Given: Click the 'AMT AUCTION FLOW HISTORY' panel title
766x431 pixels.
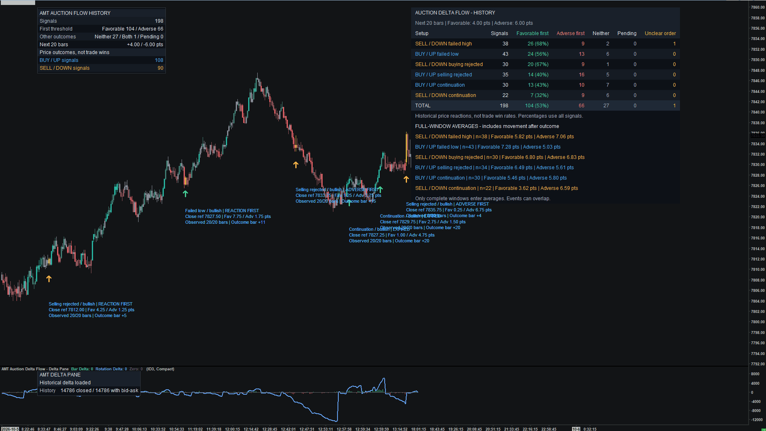Looking at the screenshot, I should (75, 13).
